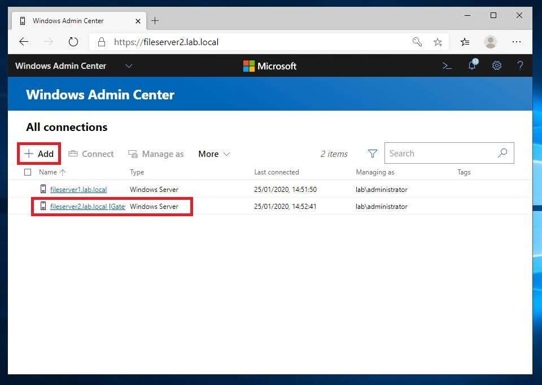This screenshot has height=385, width=542.
Task: Sort by the Tags column header
Action: pos(464,172)
